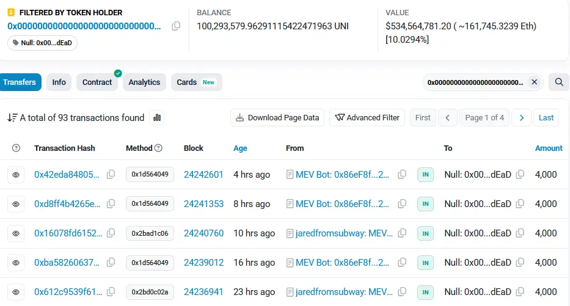Preview transaction 0xba58260637 with eye icon

point(16,263)
